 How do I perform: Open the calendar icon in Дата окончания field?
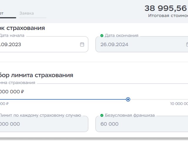pyautogui.click(x=187, y=44)
